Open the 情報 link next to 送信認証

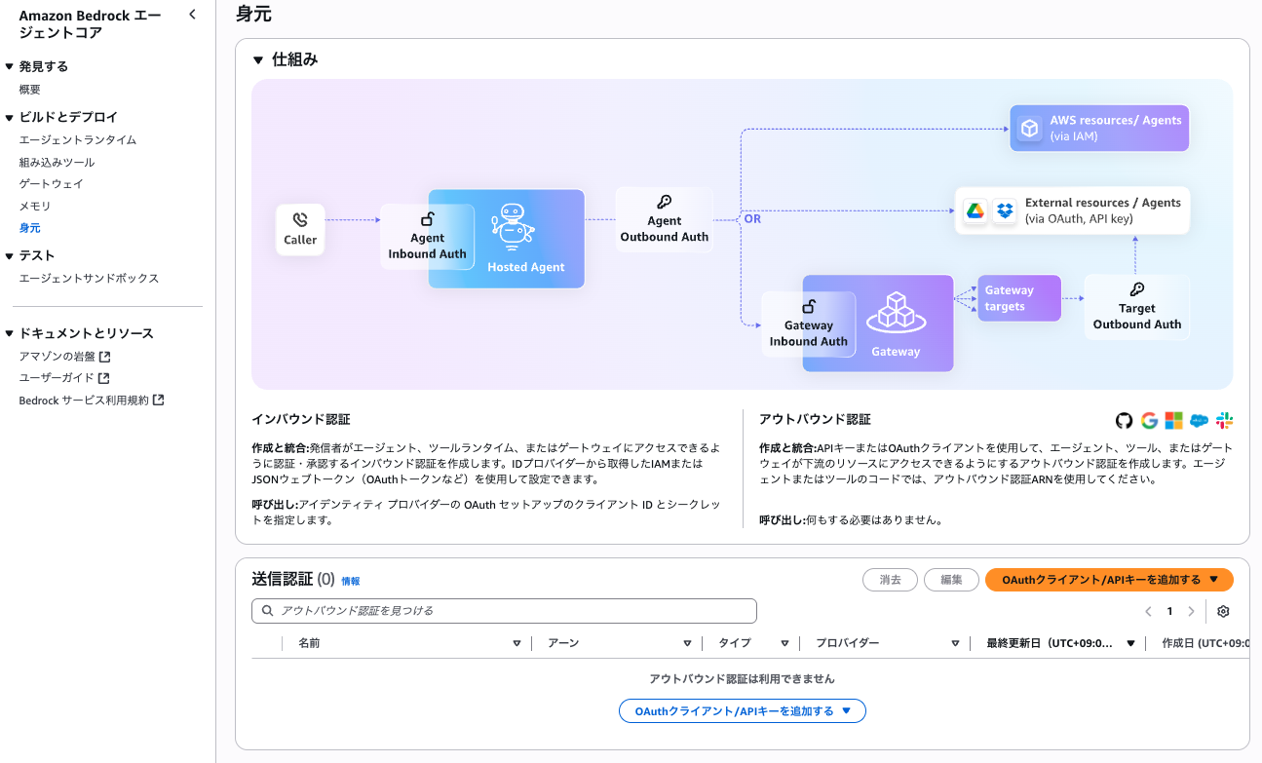tap(351, 581)
